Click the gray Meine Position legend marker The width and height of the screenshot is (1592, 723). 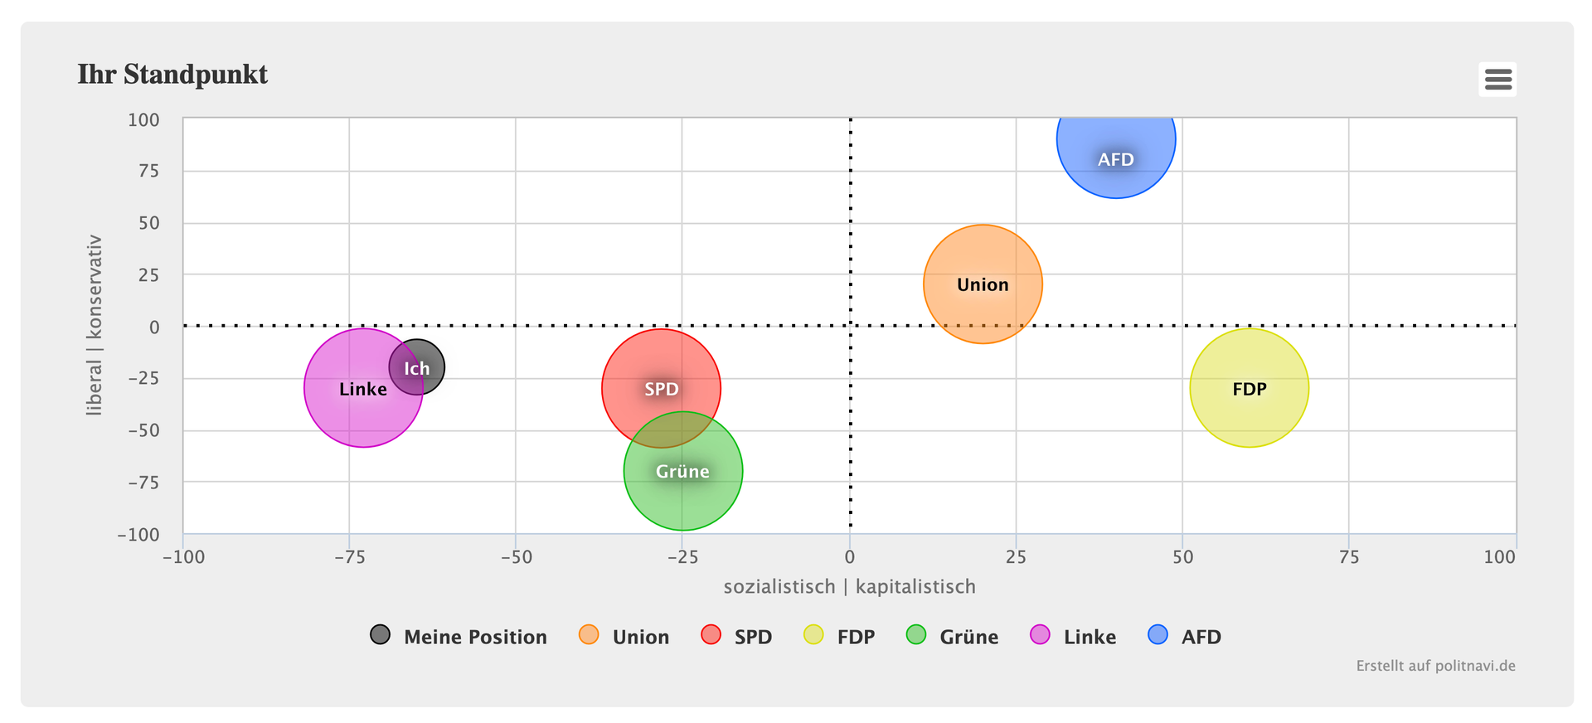pyautogui.click(x=380, y=635)
